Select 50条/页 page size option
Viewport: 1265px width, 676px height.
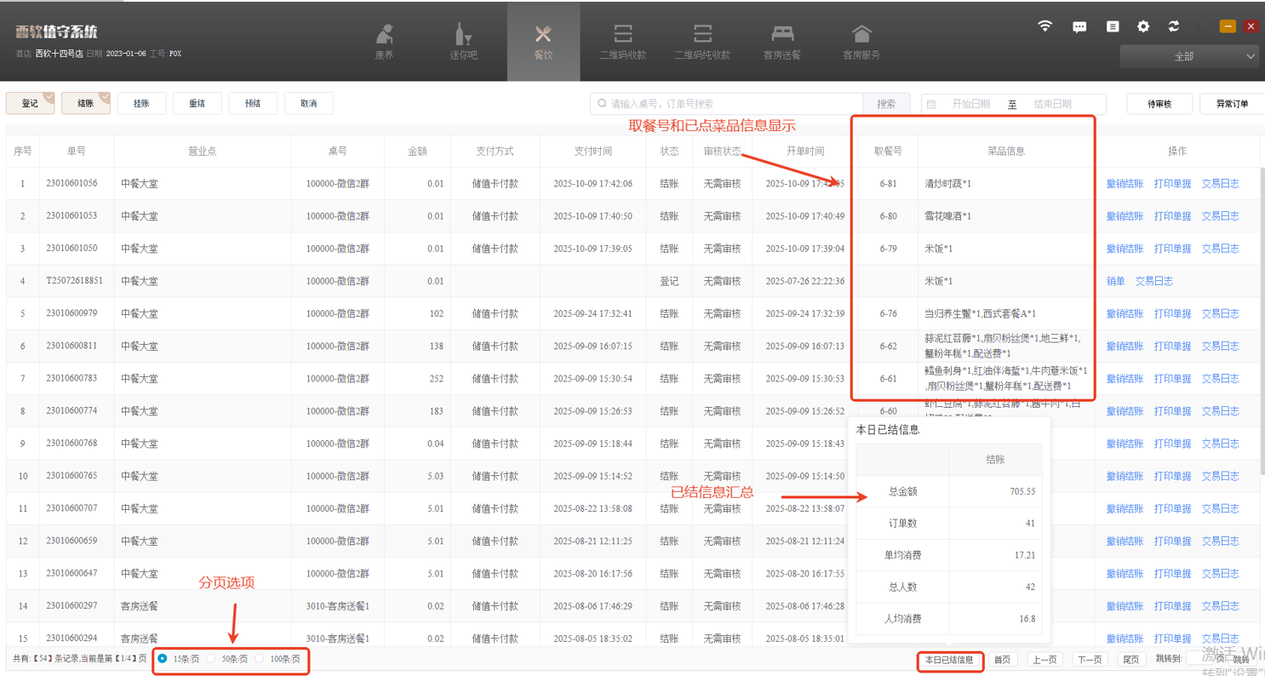(211, 659)
